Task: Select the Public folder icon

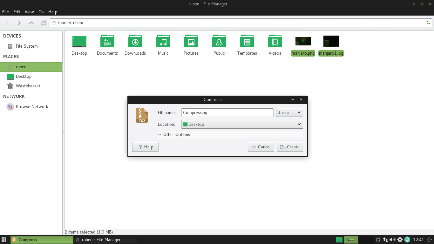Action: pos(219,41)
